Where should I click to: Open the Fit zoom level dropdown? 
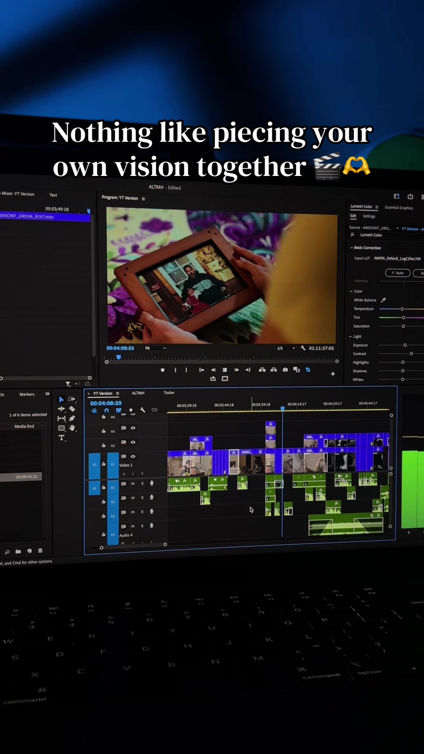point(155,348)
